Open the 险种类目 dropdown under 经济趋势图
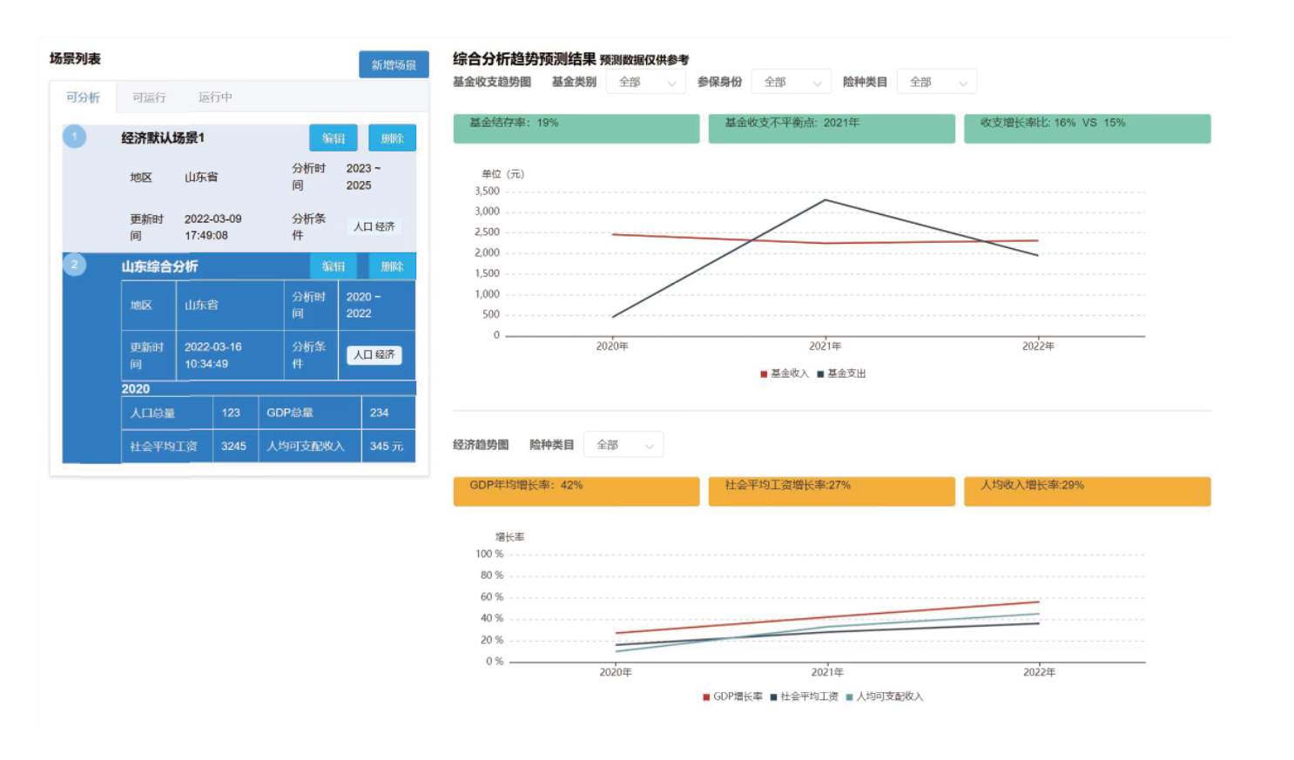The image size is (1294, 760). [623, 444]
